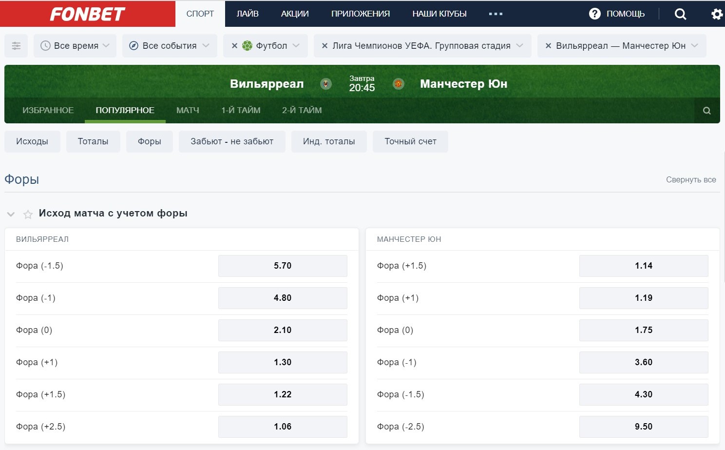
Task: Jump to Точный счет markets
Action: point(410,141)
